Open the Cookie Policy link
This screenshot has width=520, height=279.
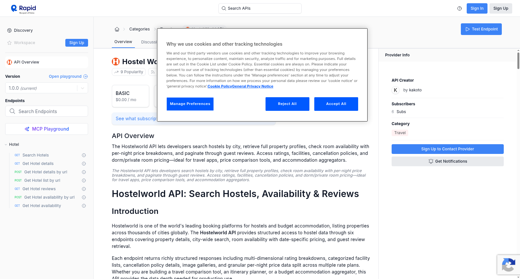coord(220,86)
